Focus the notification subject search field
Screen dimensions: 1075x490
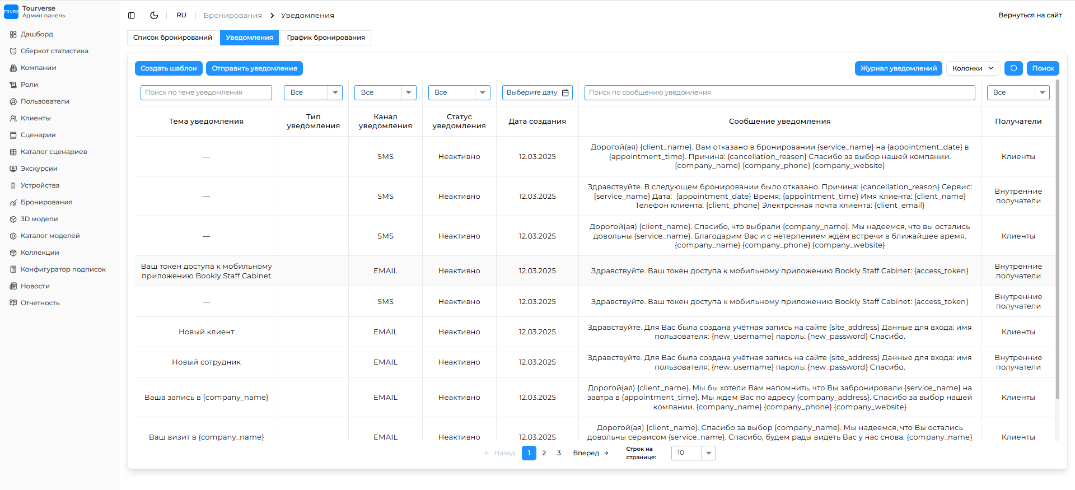click(x=206, y=93)
